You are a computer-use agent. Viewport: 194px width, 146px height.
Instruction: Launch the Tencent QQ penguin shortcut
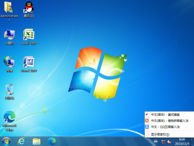29,10
